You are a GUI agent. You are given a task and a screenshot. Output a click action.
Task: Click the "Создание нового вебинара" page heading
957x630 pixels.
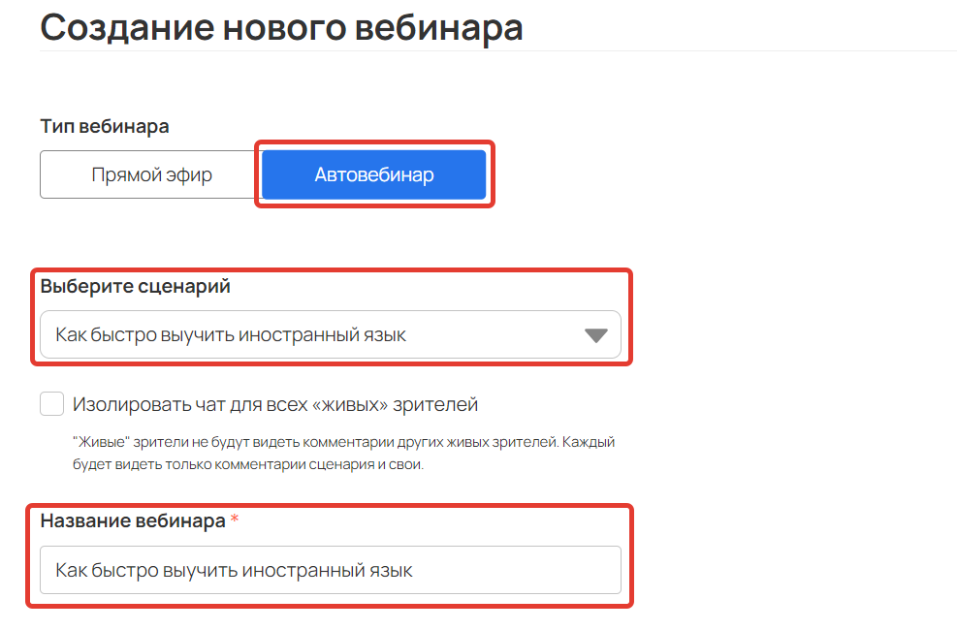281,28
